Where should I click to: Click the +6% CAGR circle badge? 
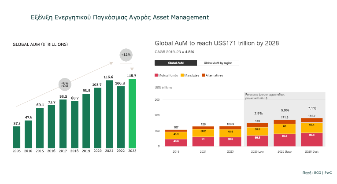coord(65,84)
